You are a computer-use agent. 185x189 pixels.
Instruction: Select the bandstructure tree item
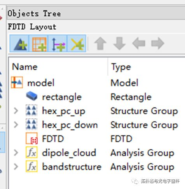coord(72,166)
